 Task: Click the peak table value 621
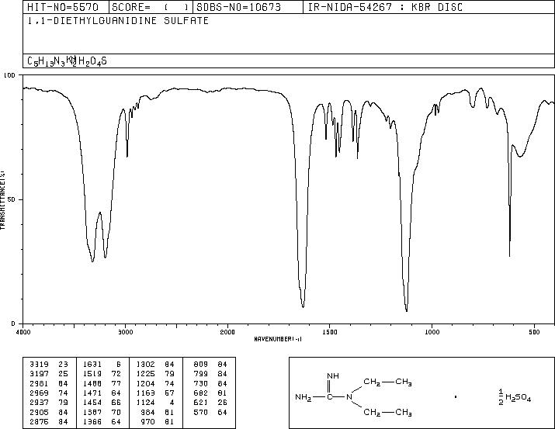[201, 403]
